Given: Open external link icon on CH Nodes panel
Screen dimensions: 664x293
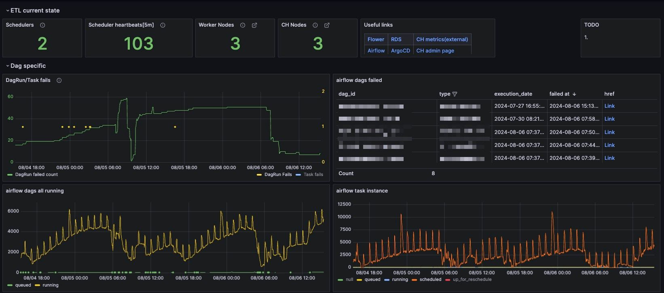Looking at the screenshot, I should click(x=327, y=25).
